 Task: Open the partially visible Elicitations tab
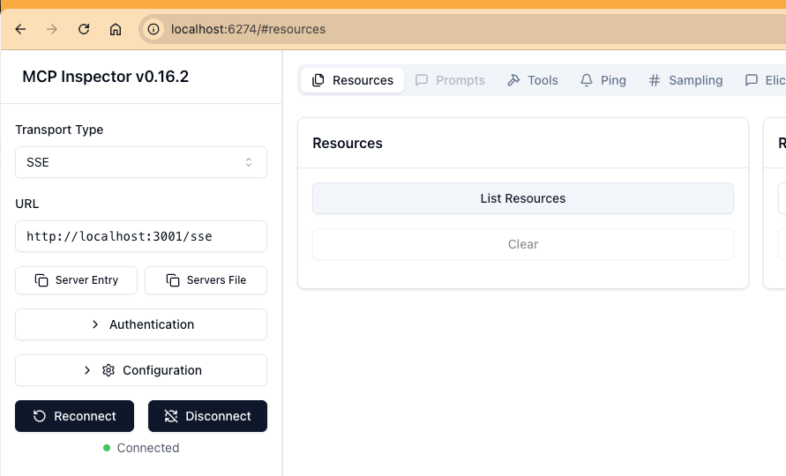[x=765, y=80]
